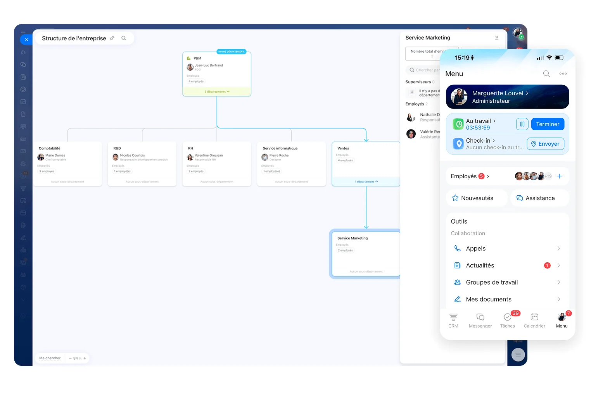This screenshot has height=393, width=591.
Task: Open the chat bubble icon in left sidebar
Action: (x=23, y=65)
